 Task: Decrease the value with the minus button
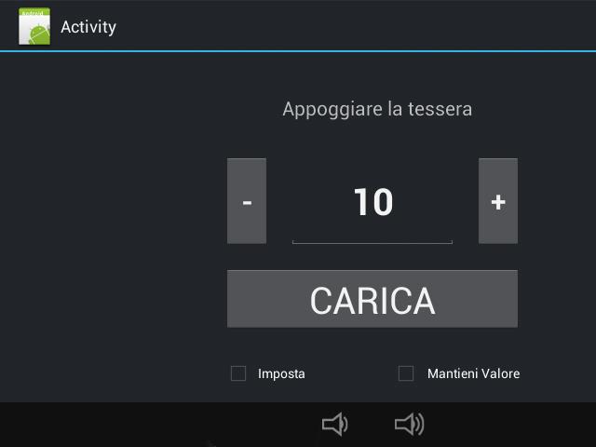[x=247, y=201]
